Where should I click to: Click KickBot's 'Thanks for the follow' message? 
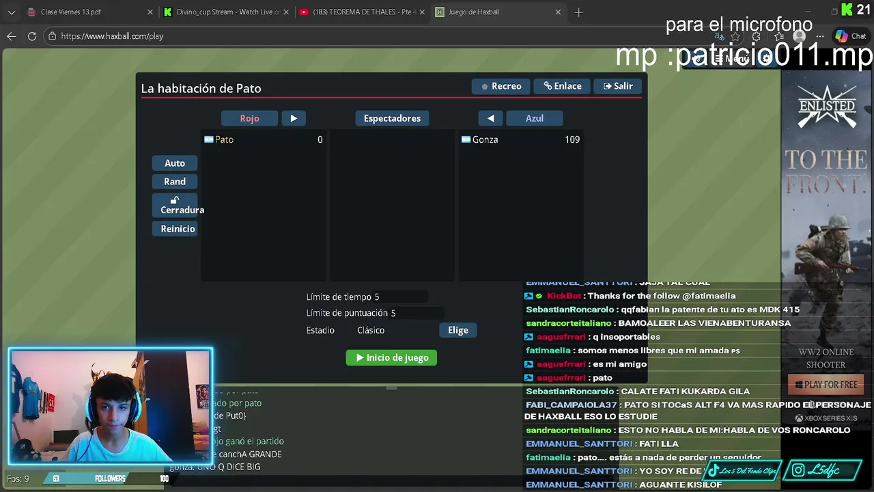point(661,296)
